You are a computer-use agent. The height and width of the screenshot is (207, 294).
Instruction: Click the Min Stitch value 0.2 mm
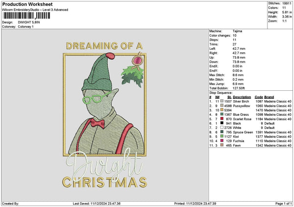[238, 80]
